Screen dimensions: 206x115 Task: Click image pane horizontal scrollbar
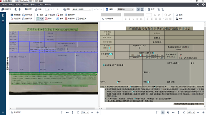55,109
